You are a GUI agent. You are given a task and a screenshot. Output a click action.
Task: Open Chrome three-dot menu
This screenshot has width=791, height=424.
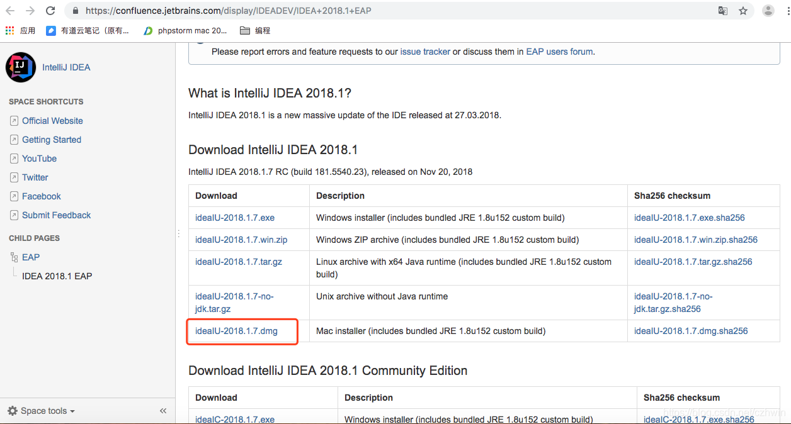[787, 11]
